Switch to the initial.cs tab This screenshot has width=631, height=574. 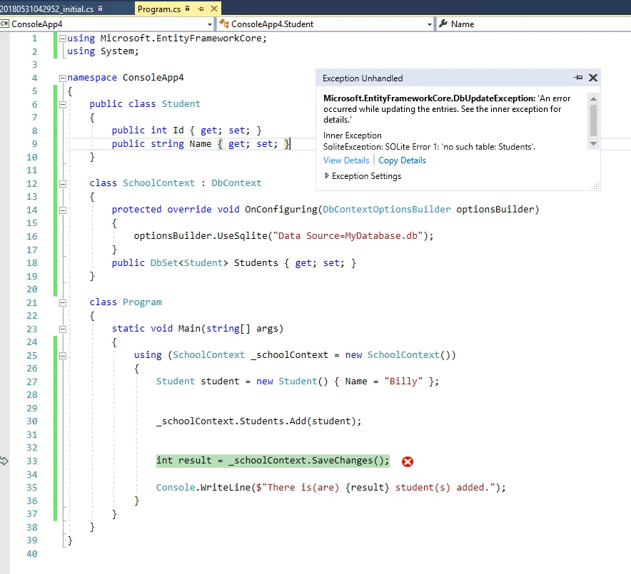click(x=45, y=9)
